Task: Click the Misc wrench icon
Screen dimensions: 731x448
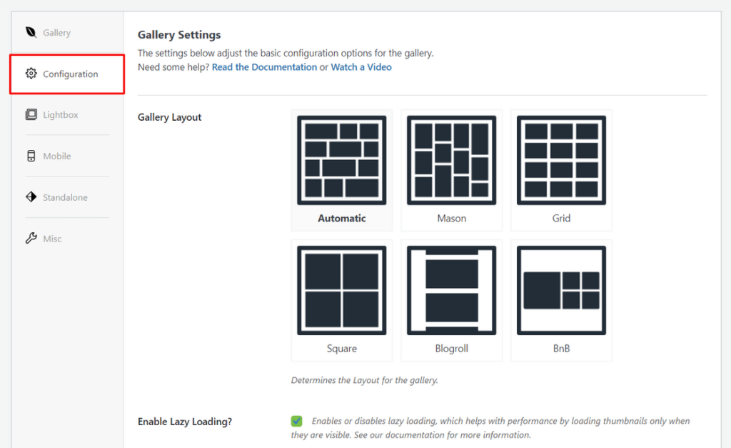Action: coord(30,238)
